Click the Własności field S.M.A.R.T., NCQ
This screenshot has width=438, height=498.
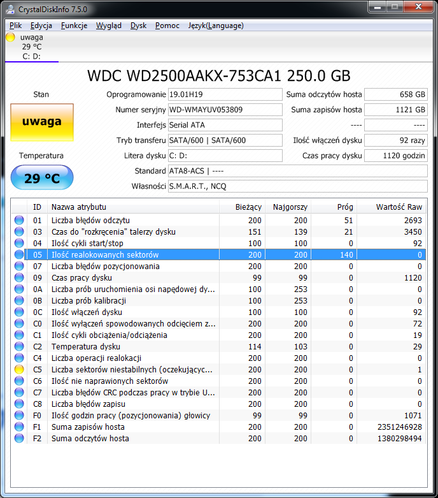298,186
